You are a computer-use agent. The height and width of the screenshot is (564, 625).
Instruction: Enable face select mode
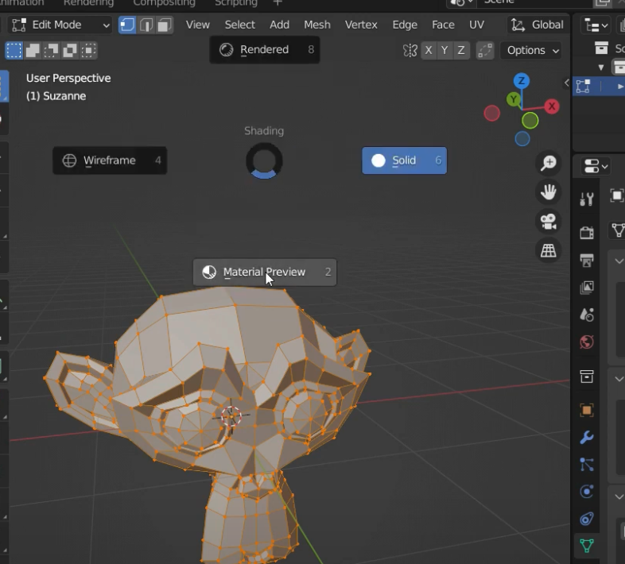(165, 25)
